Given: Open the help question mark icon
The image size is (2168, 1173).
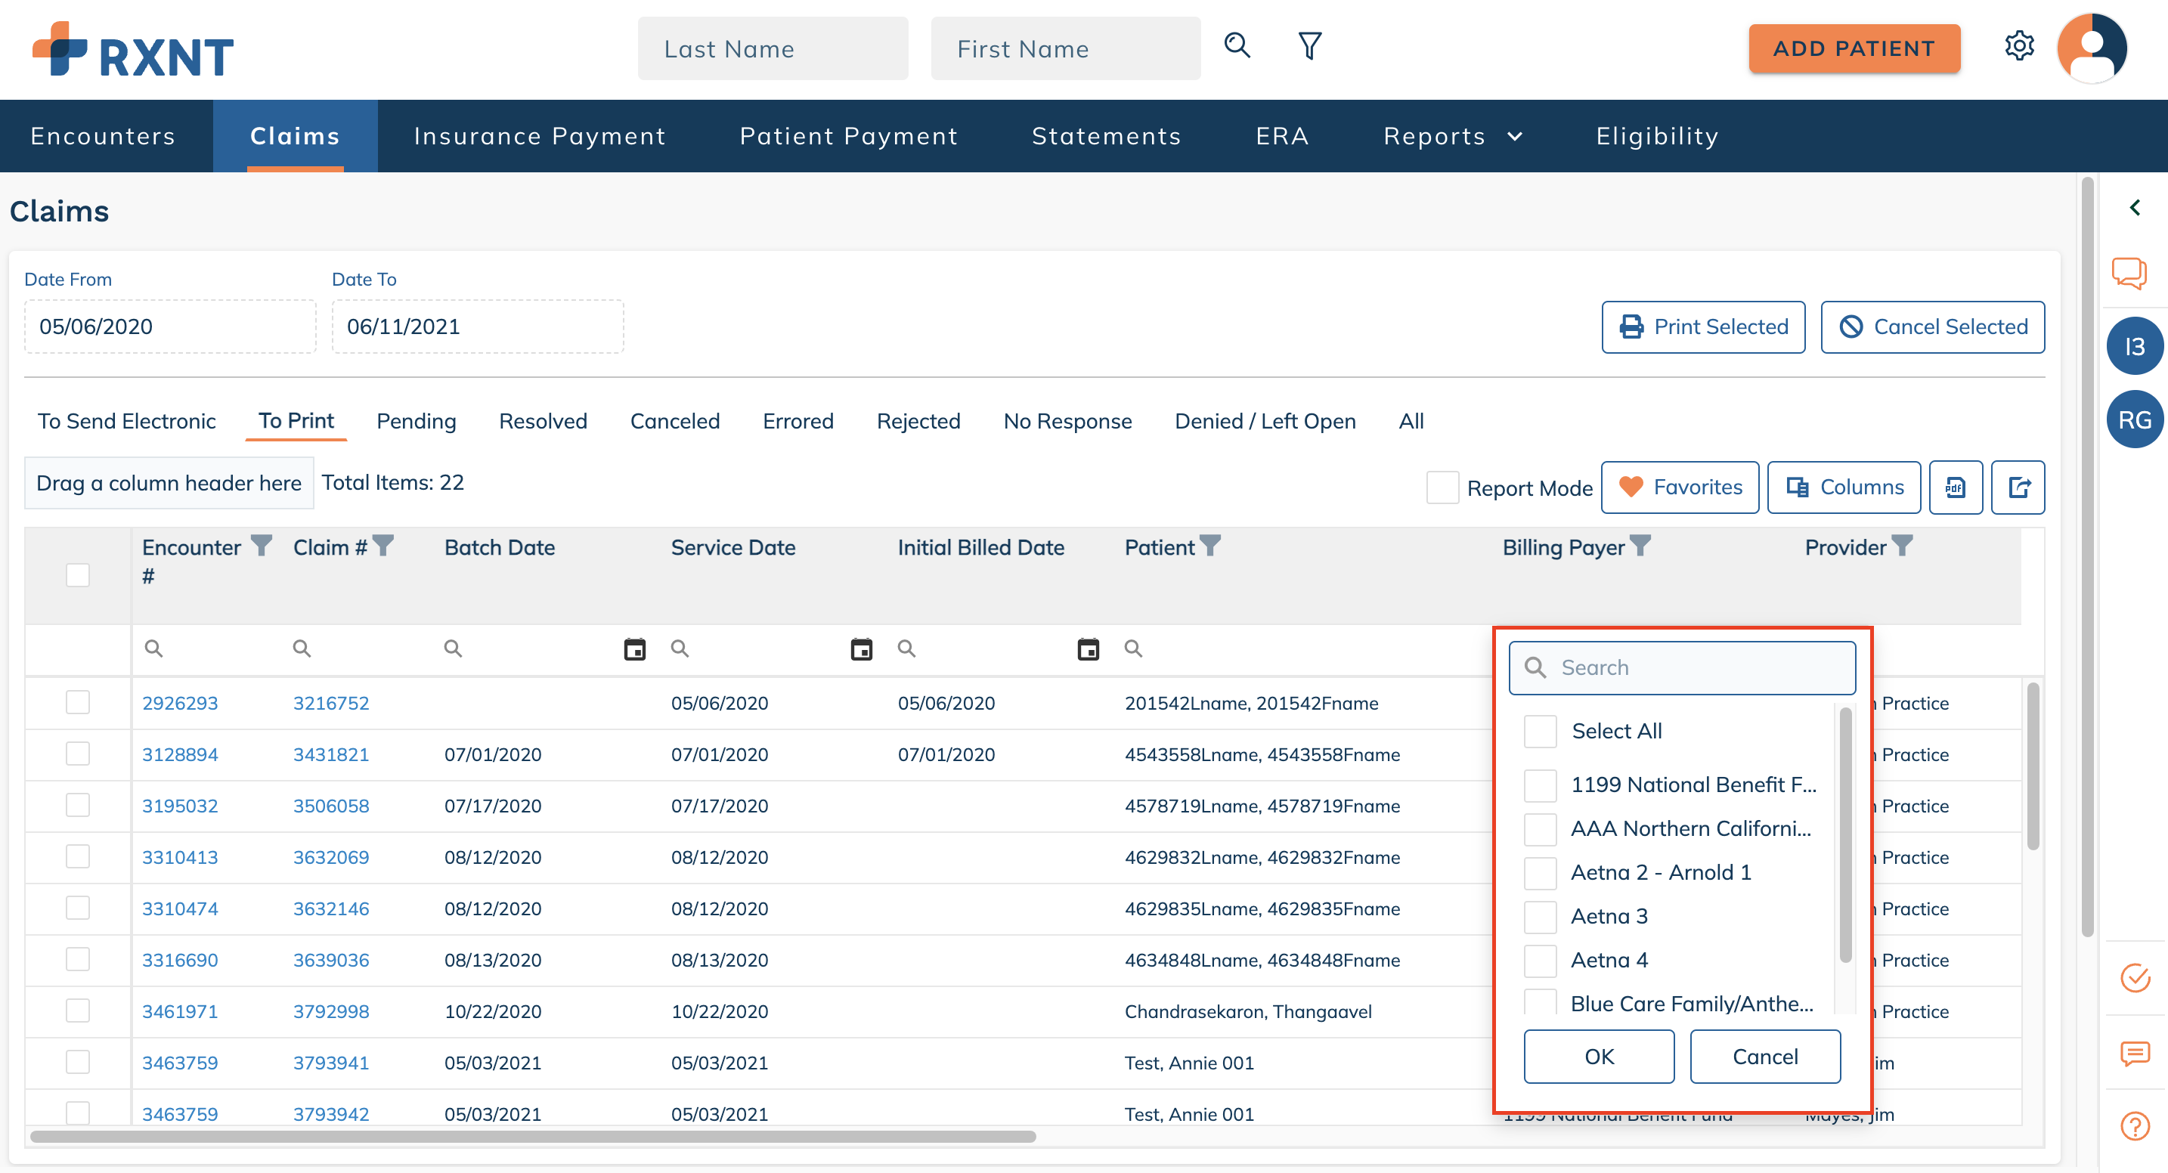Looking at the screenshot, I should pos(2135,1126).
